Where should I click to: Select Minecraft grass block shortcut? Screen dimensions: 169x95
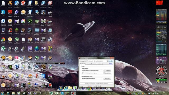click(17, 31)
